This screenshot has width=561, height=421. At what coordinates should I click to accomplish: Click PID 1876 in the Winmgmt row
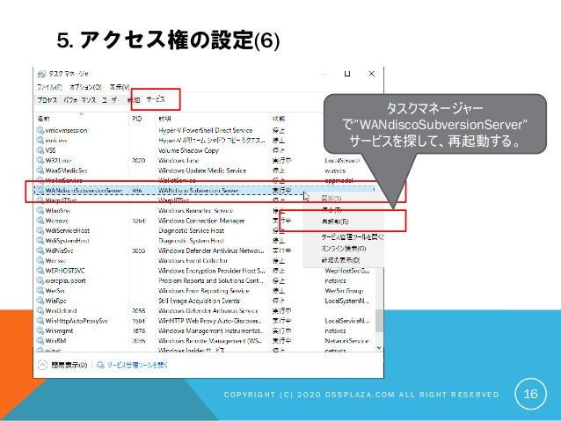[138, 330]
